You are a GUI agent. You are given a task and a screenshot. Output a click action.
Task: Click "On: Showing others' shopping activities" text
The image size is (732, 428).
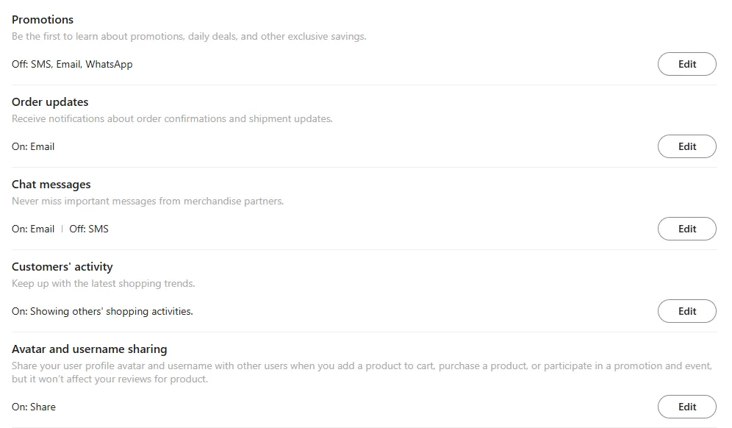[102, 311]
